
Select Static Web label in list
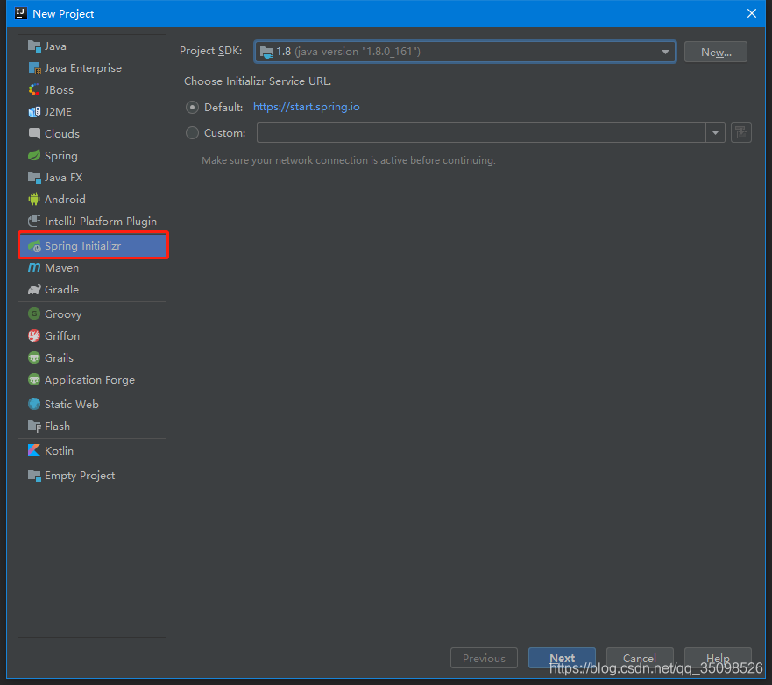coord(72,404)
